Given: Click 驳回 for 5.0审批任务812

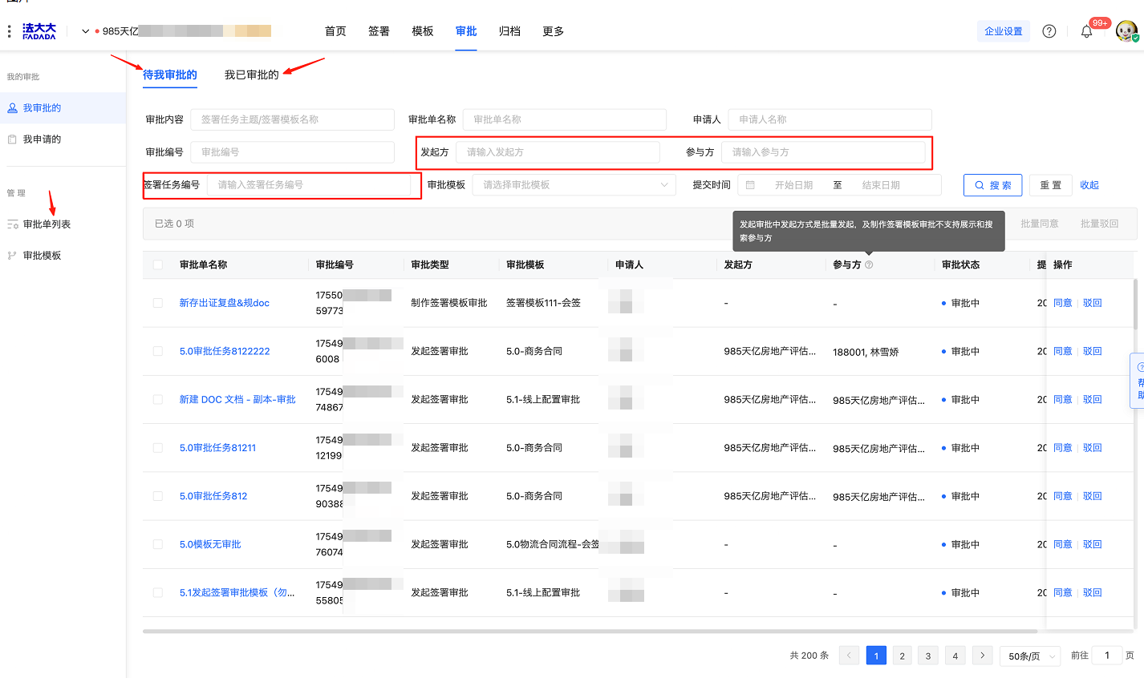Looking at the screenshot, I should (1093, 496).
